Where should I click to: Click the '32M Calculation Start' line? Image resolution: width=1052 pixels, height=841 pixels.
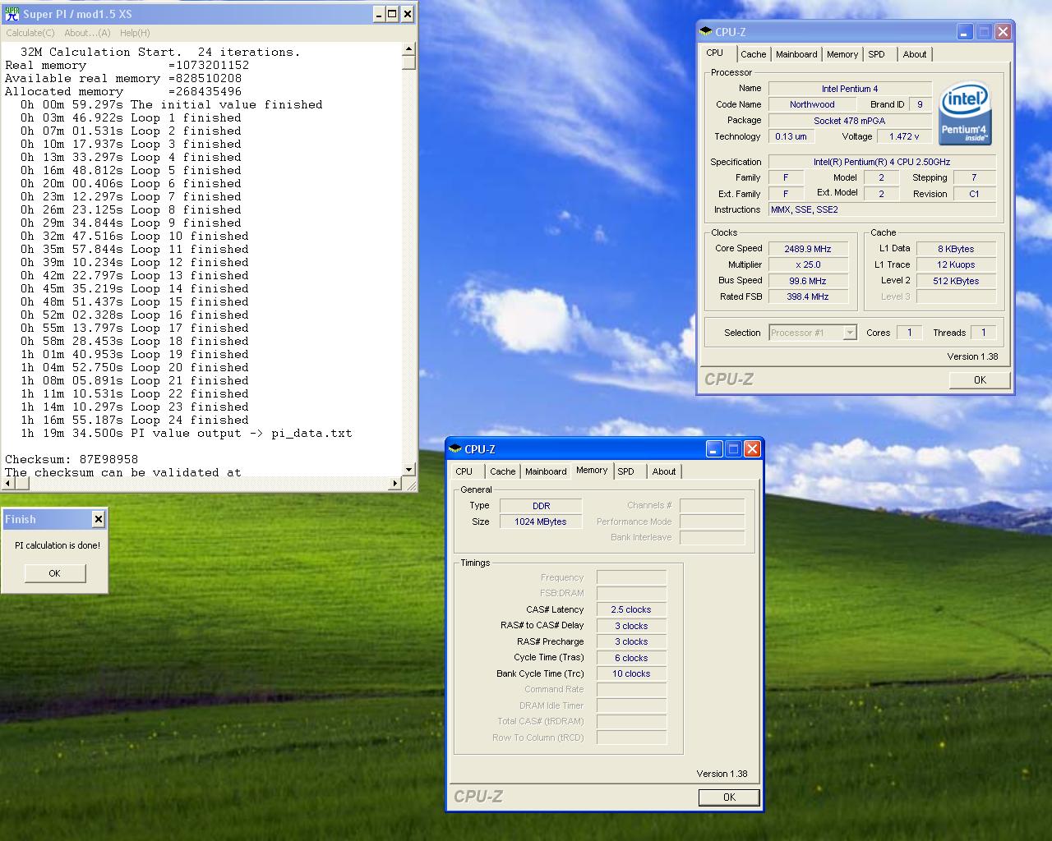160,53
